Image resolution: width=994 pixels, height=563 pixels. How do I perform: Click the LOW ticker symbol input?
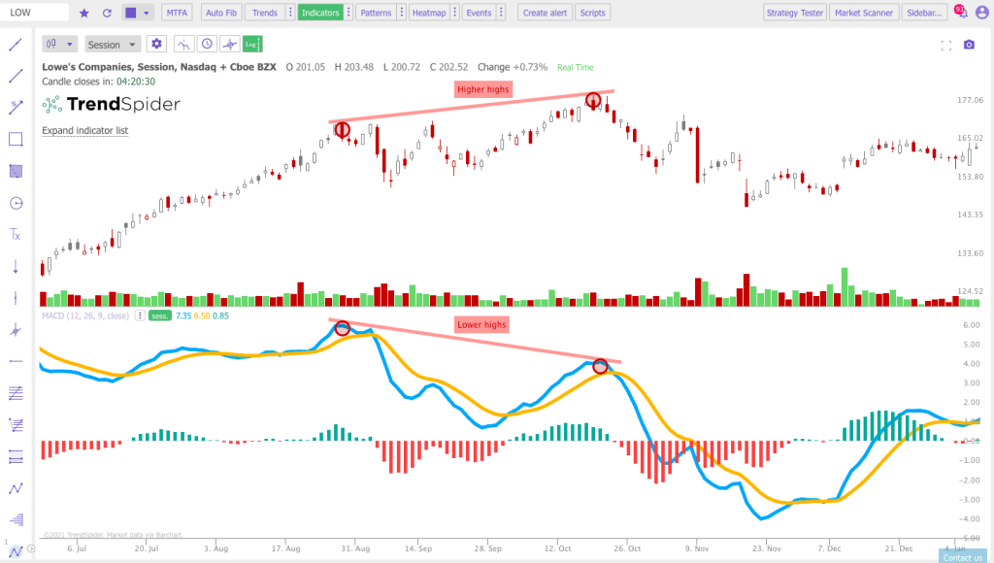coord(35,13)
